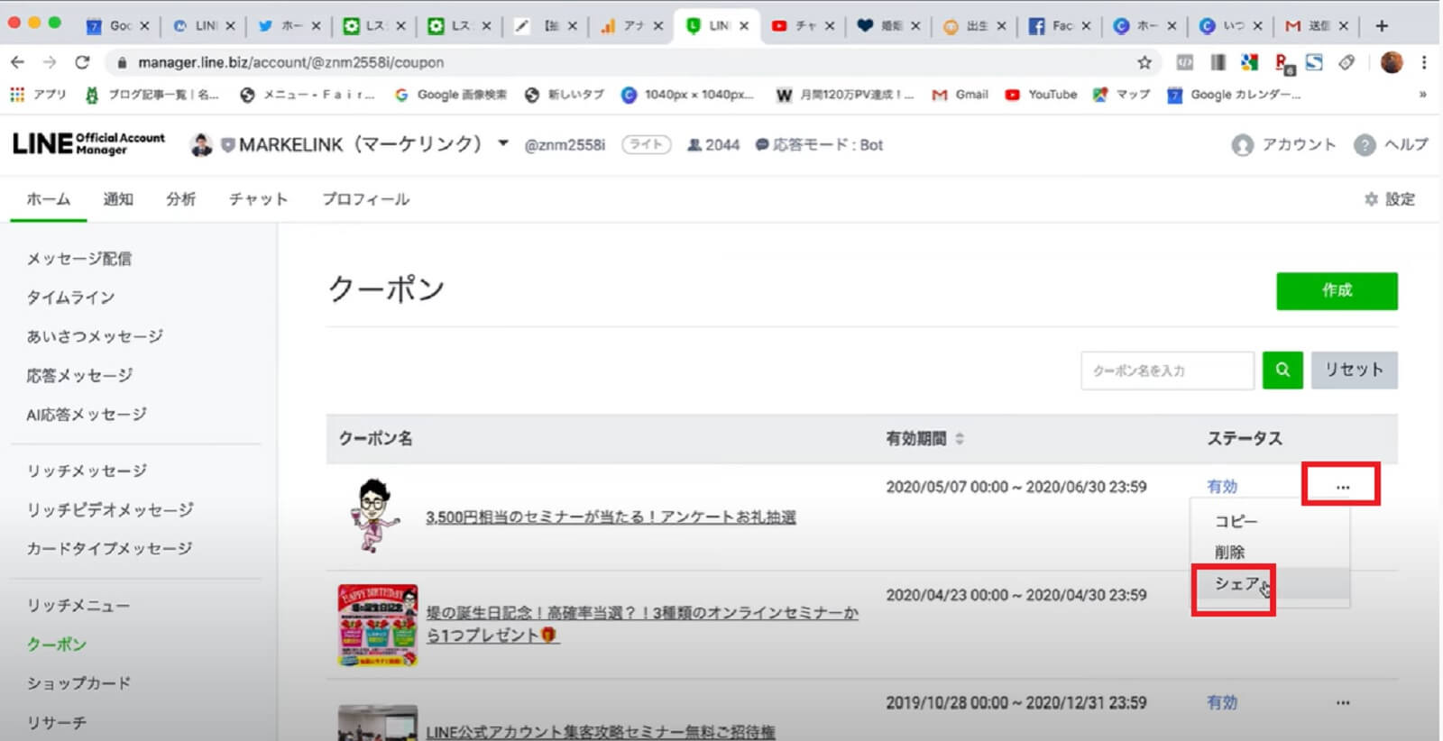Open the LINE公式アカウント集客攻略セミナー coupon link
Screen dimensions: 1443x741
click(600, 731)
